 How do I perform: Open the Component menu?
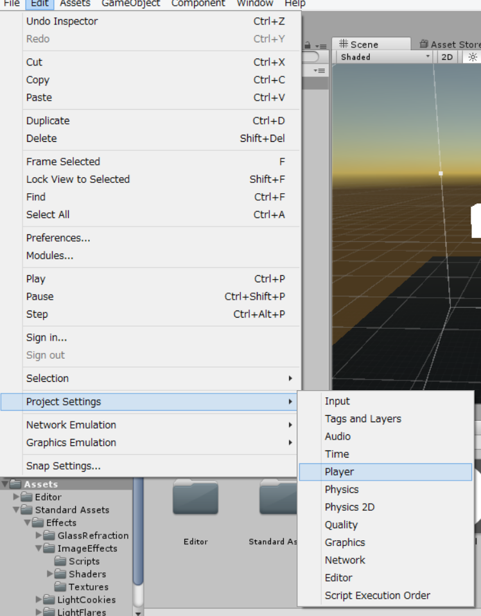click(x=198, y=4)
